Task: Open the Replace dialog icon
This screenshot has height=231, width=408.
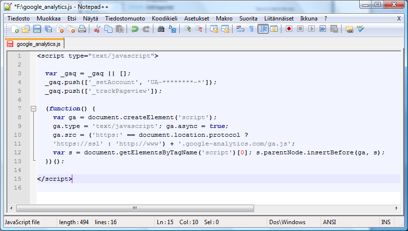Action: click(x=172, y=29)
